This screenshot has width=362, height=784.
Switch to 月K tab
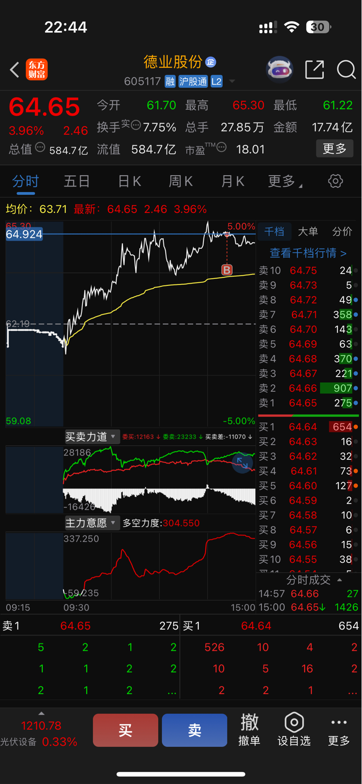233,181
